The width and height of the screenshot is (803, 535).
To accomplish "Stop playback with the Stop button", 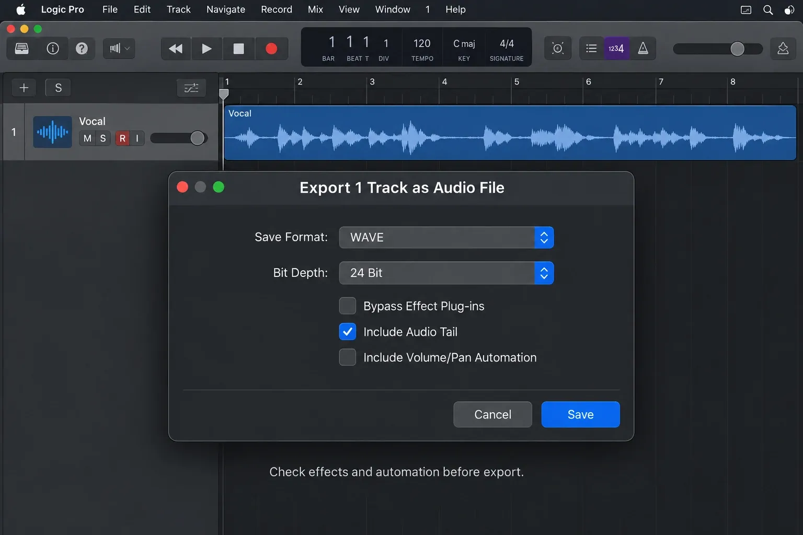I will point(238,49).
